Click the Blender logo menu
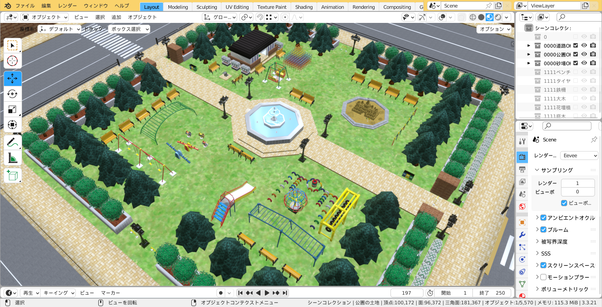 coord(7,6)
